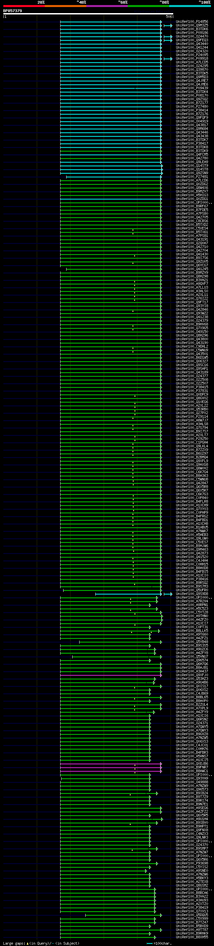Viewport: 214px width, 946px height.
Task: Select hit UniRef100_C5YT28
Action: click(x=192, y=612)
